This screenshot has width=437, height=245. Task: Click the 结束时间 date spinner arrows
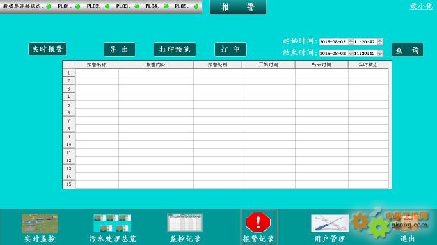[x=351, y=53]
